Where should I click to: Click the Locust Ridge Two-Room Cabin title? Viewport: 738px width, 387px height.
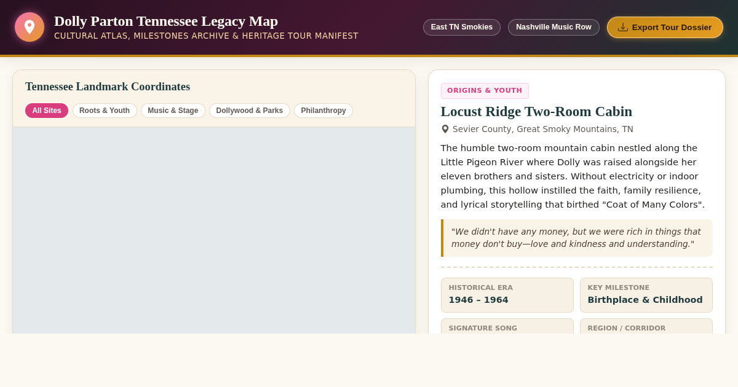coord(536,111)
